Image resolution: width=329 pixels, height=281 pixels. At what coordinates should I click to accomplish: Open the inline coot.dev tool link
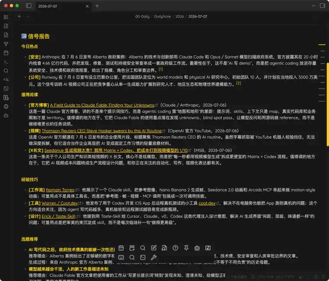207,203
